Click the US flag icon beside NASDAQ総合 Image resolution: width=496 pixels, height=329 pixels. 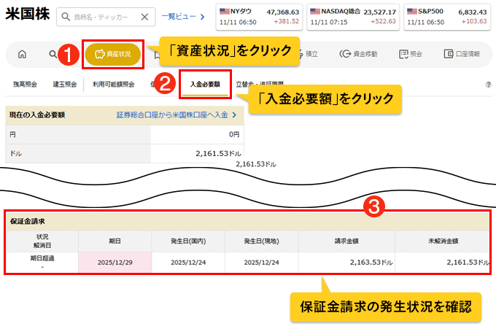pyautogui.click(x=315, y=12)
